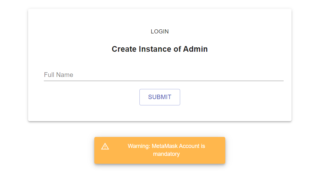
Task: Click the SUBMIT button label text
Action: click(160, 97)
